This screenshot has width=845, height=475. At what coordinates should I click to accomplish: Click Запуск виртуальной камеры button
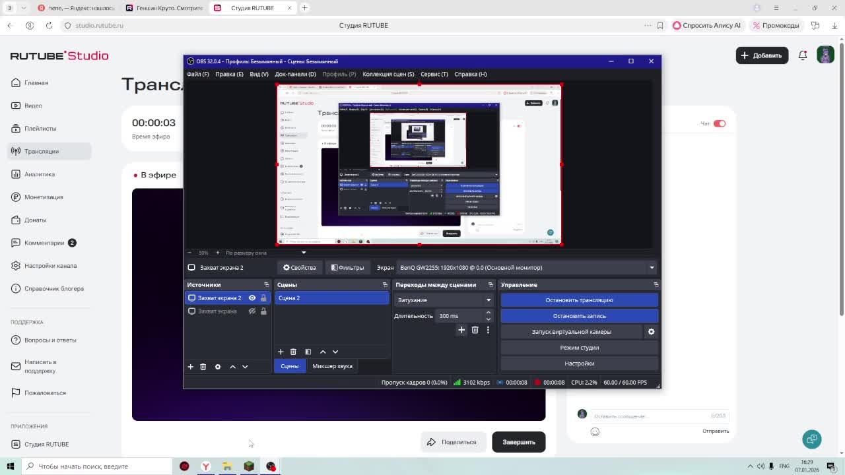tap(571, 332)
